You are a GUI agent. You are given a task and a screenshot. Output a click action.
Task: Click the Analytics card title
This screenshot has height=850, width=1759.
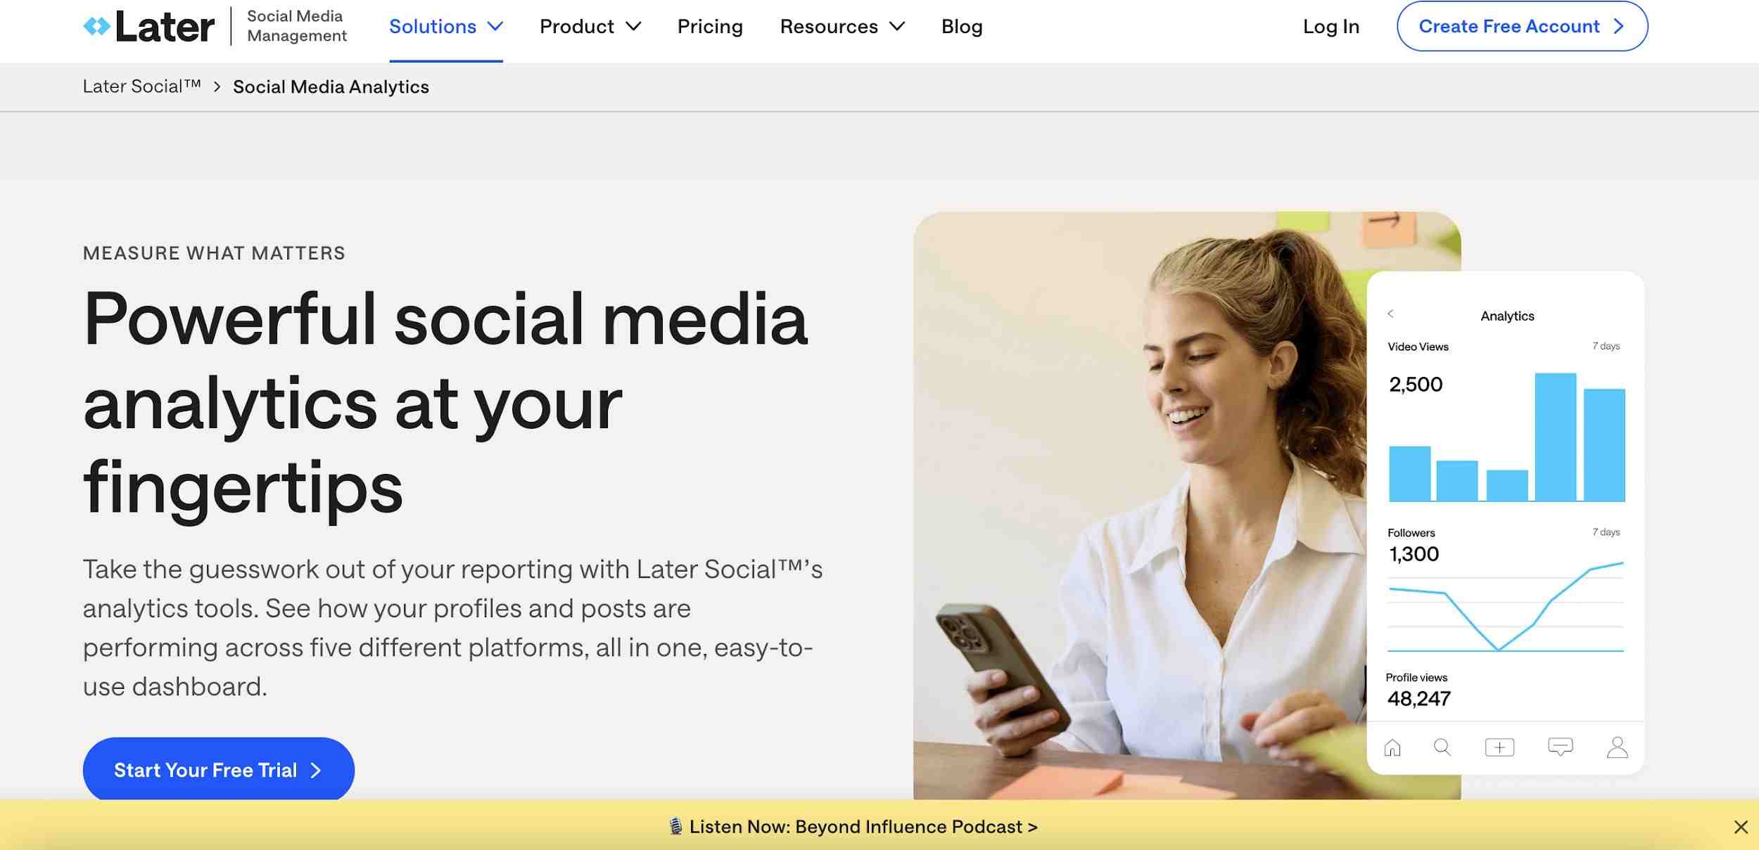[x=1507, y=316]
